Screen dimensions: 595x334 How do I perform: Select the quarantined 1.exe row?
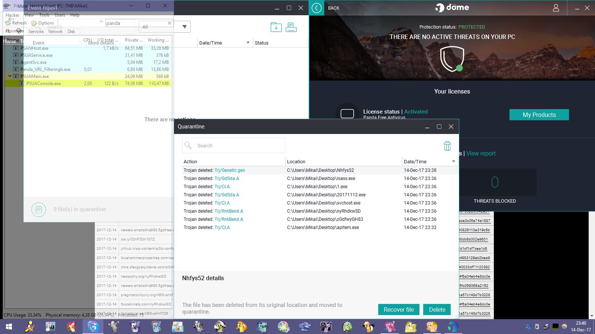pyautogui.click(x=320, y=187)
